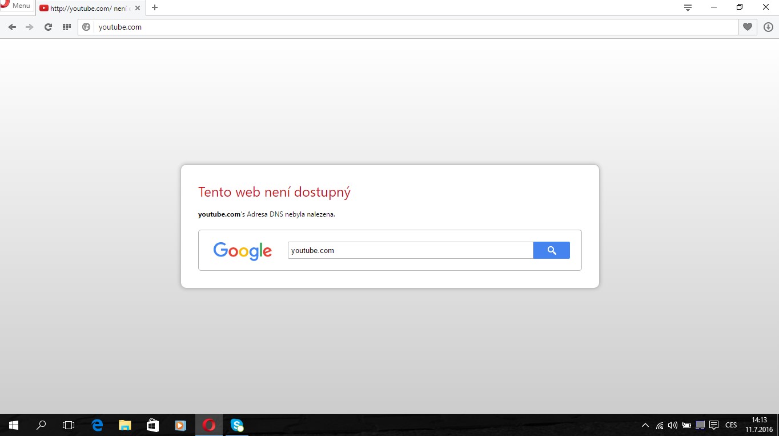Image resolution: width=779 pixels, height=436 pixels.
Task: Expand the tab menu list icon
Action: click(x=688, y=7)
